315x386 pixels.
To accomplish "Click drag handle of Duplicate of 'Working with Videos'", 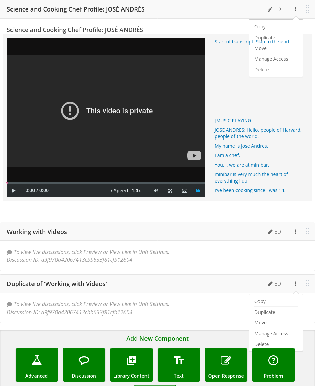I will pos(307,284).
